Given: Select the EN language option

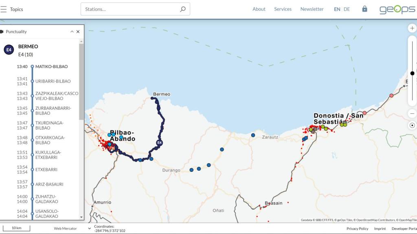Looking at the screenshot, I should (336, 9).
